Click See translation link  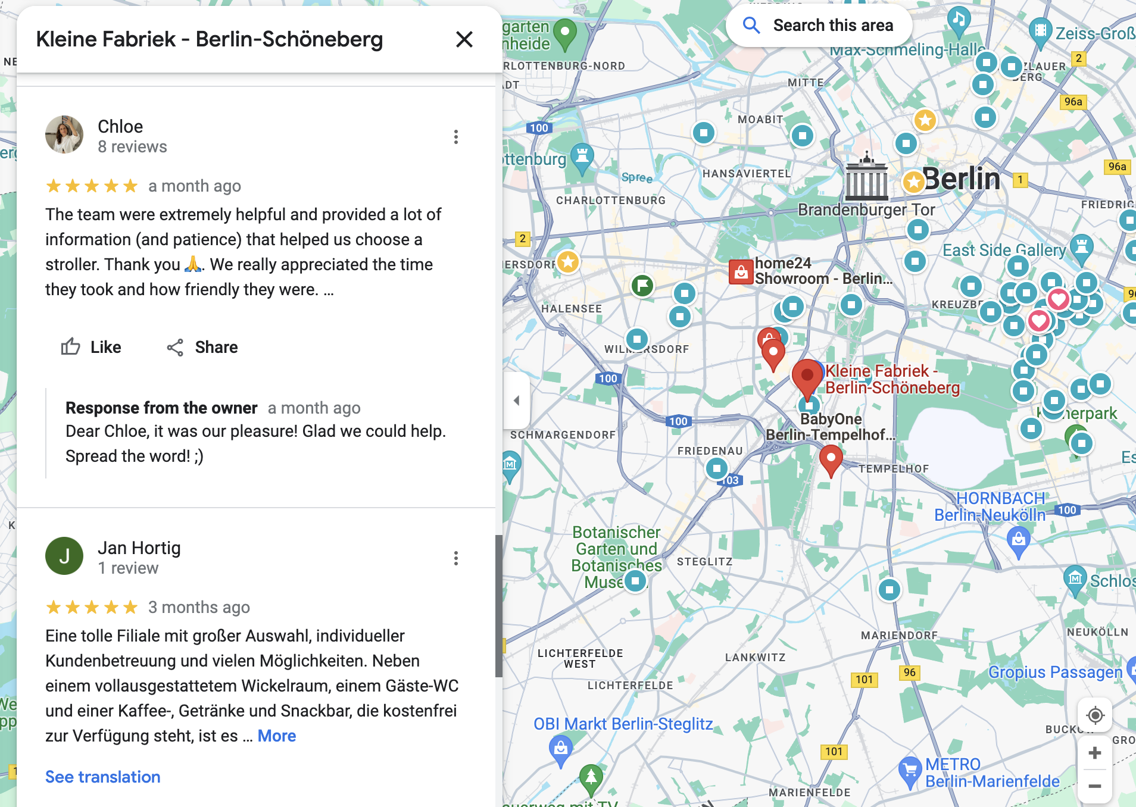(x=103, y=777)
